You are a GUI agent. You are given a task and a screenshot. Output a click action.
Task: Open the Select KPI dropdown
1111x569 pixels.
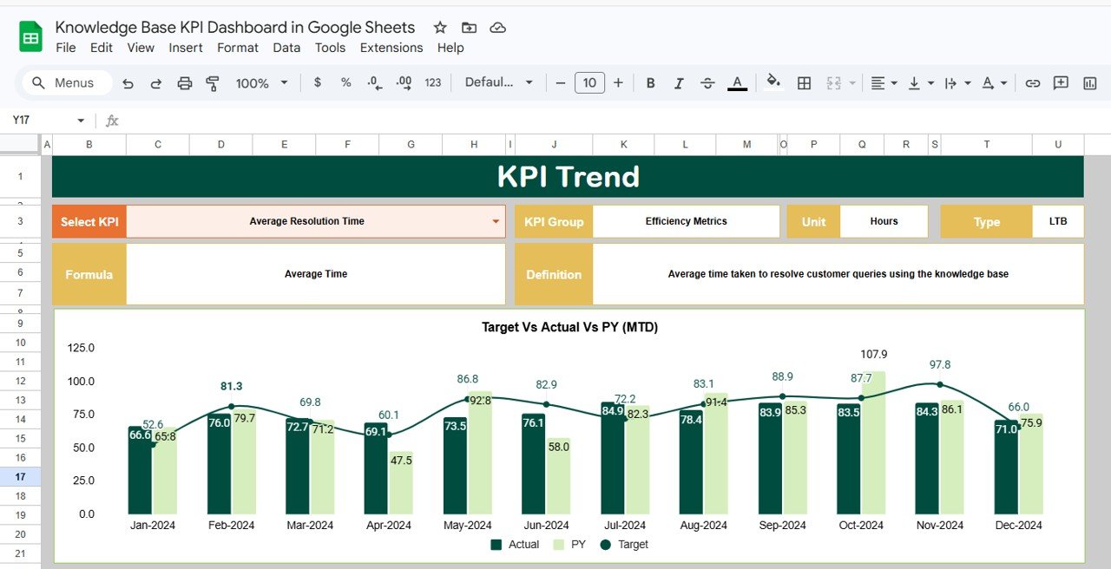[x=495, y=221]
